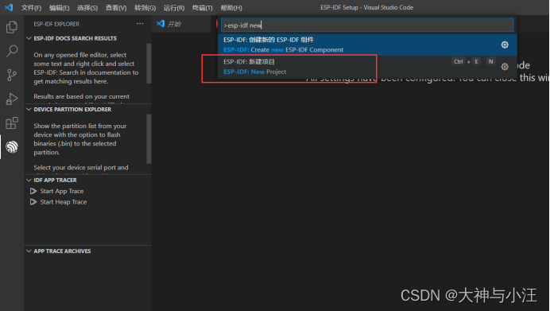Viewport: 550px width, 311px height.
Task: Click text 'On any opened file editor, select'
Action: (80, 55)
